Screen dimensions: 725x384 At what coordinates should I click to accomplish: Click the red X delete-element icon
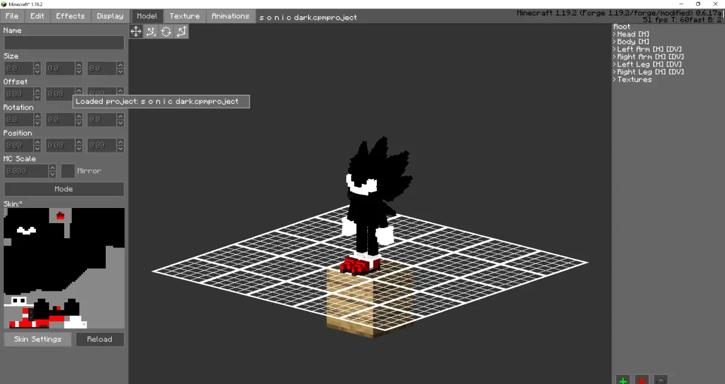coord(642,380)
